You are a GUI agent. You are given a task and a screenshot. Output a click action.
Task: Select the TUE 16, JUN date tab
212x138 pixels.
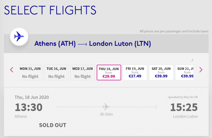coord(56,72)
